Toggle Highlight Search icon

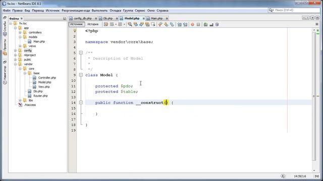point(147,25)
